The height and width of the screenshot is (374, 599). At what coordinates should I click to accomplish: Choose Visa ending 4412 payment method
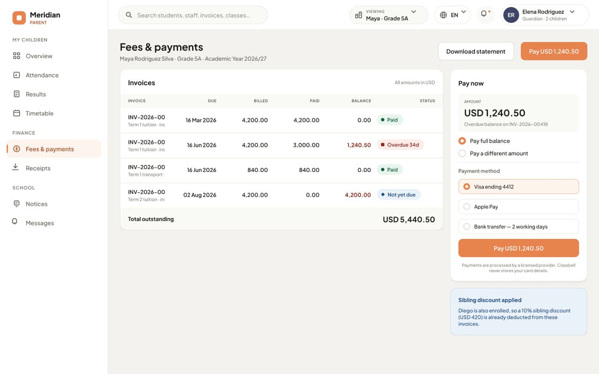pyautogui.click(x=519, y=187)
